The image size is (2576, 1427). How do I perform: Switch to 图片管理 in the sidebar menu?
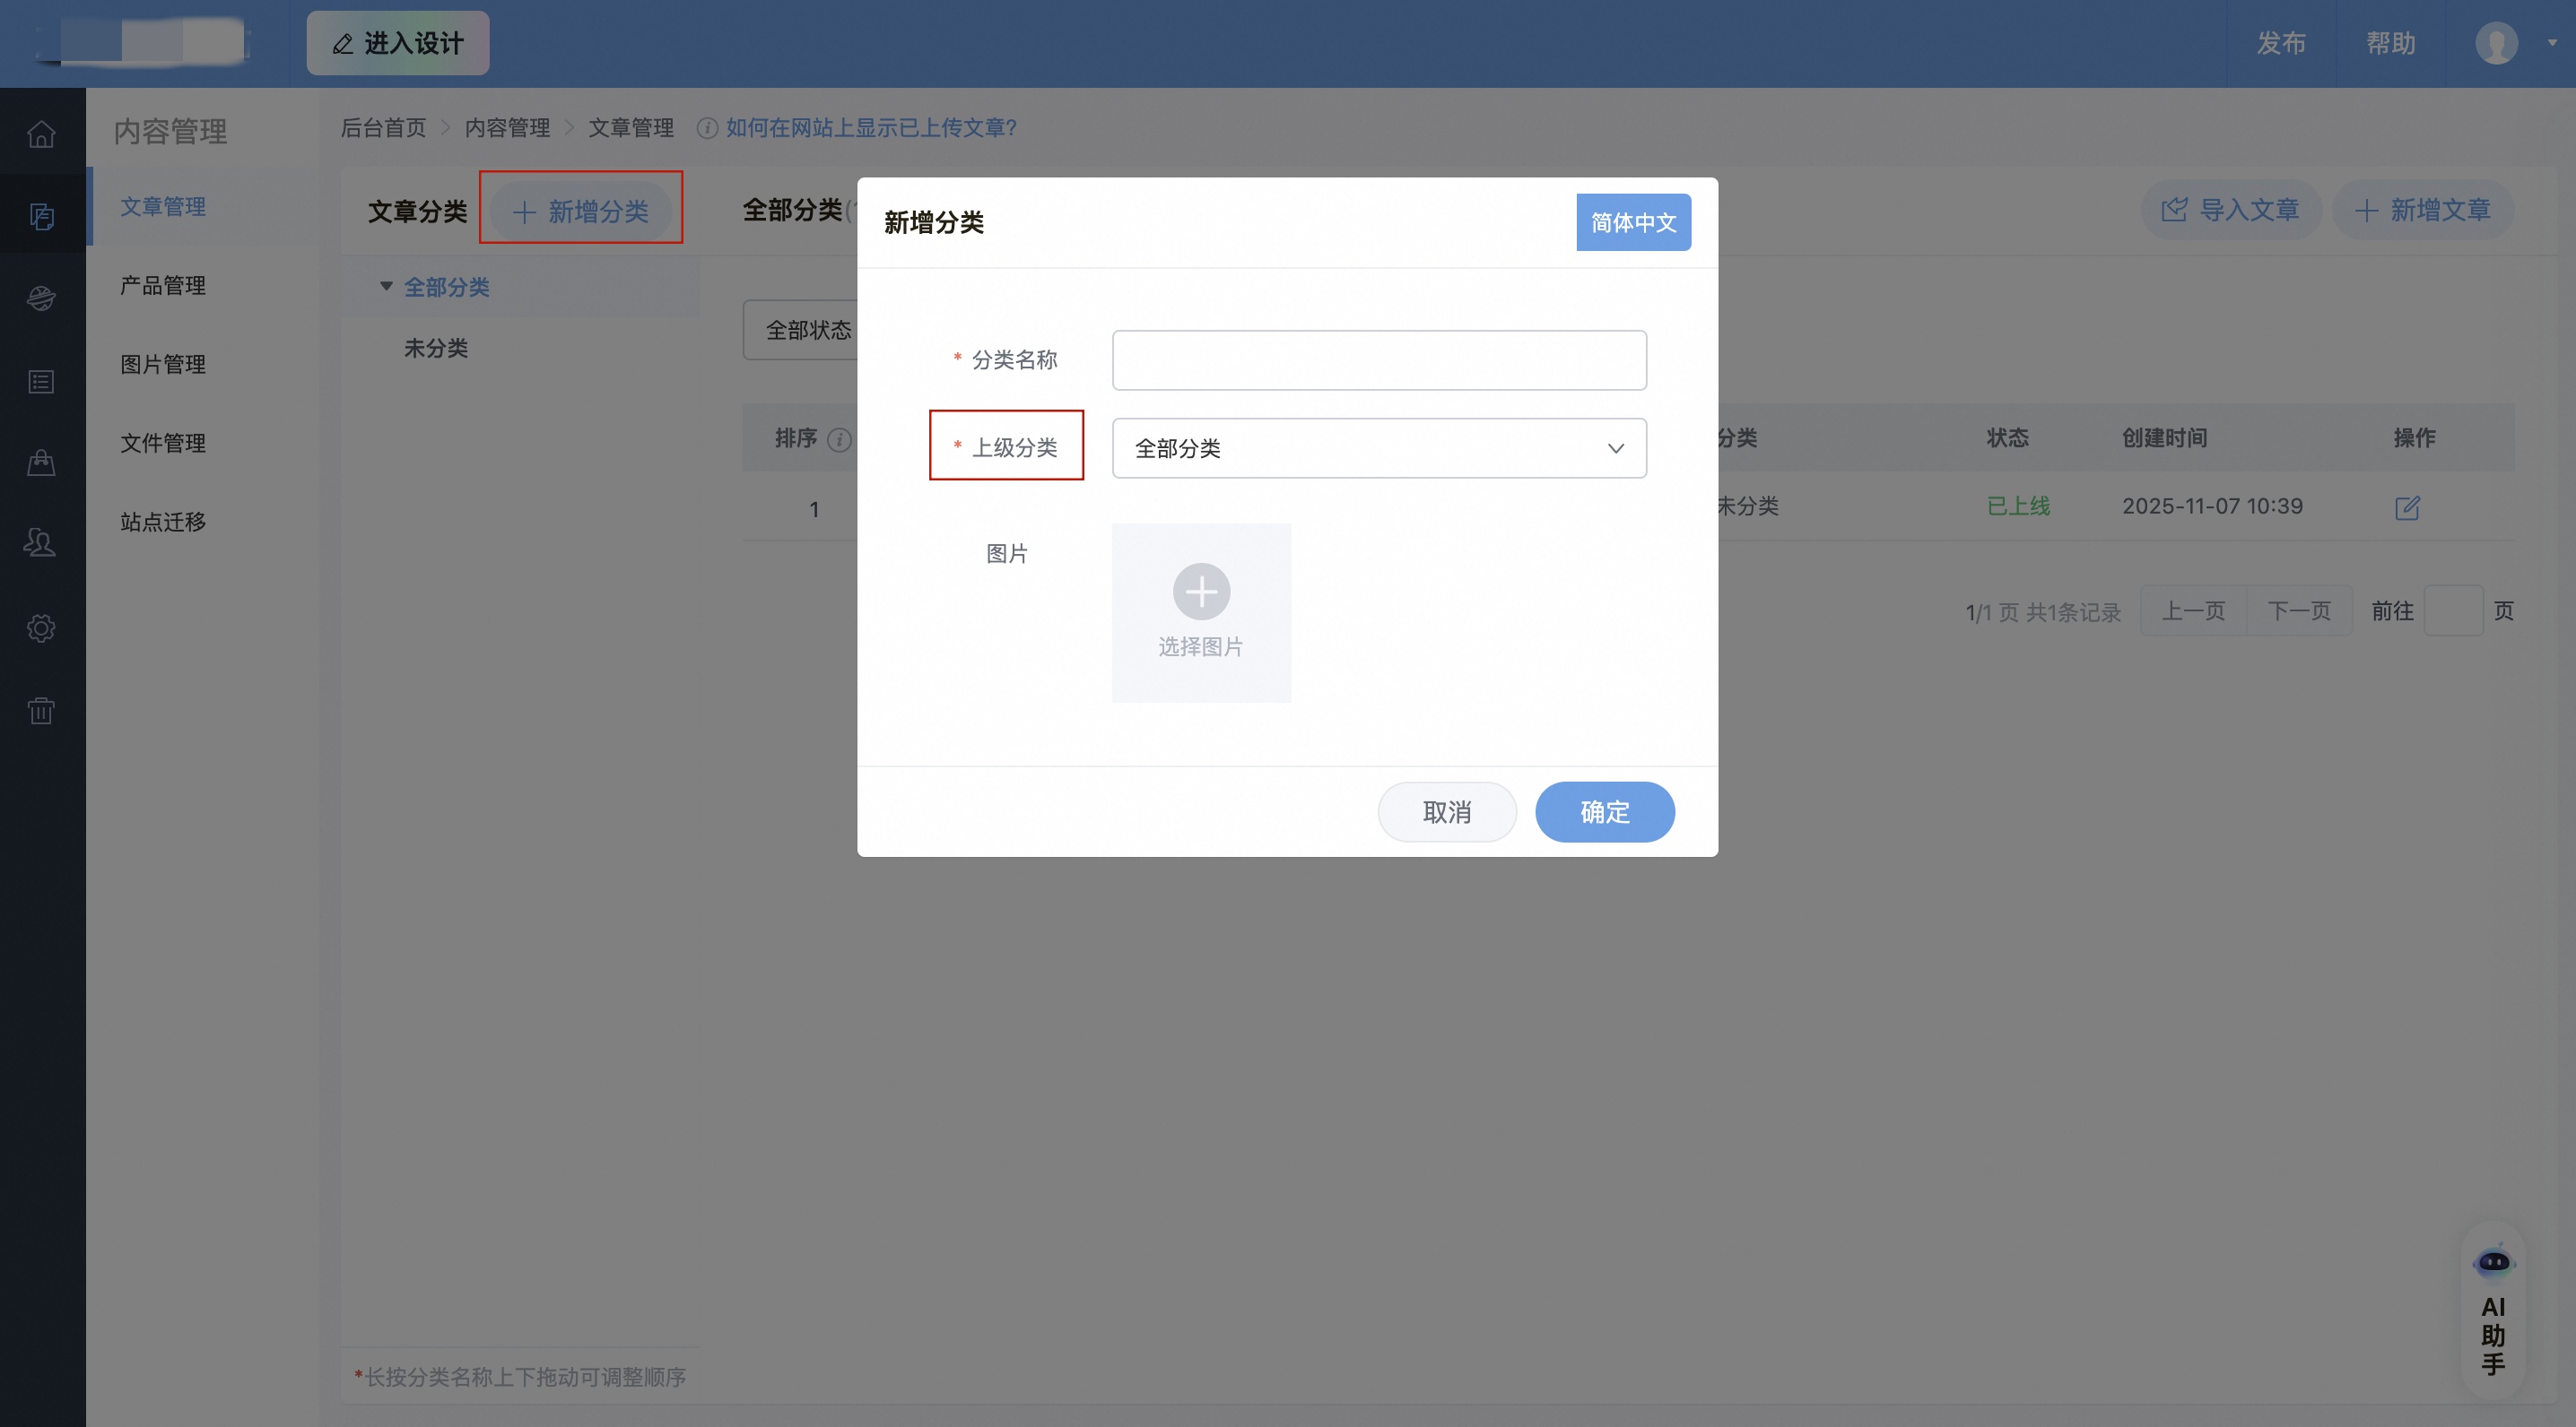click(163, 364)
